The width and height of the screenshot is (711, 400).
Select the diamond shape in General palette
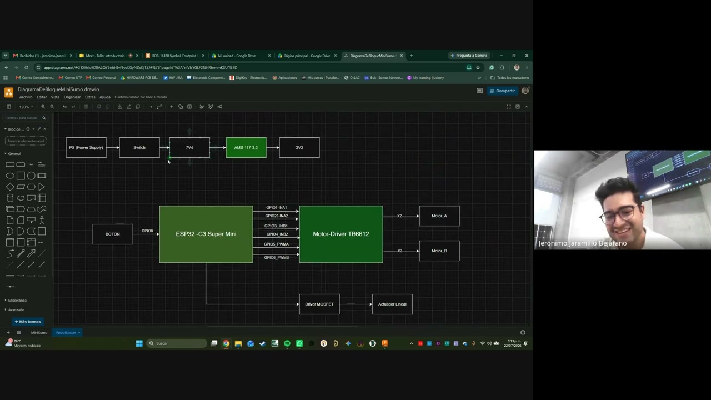click(10, 187)
